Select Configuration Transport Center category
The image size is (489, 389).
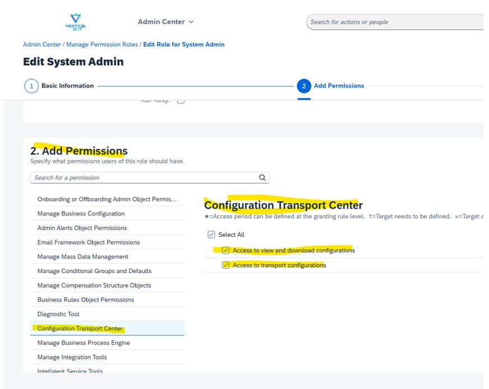click(108, 328)
